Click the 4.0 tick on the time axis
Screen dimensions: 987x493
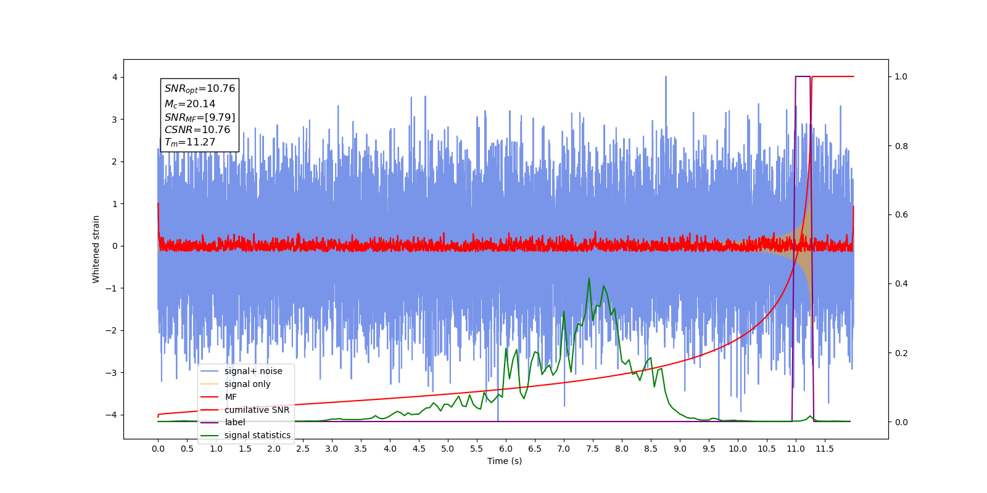[x=390, y=449]
